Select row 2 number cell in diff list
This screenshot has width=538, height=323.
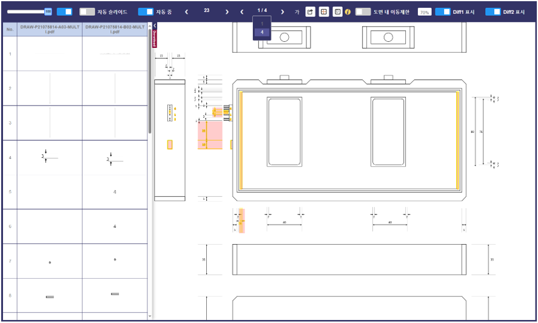click(10, 88)
